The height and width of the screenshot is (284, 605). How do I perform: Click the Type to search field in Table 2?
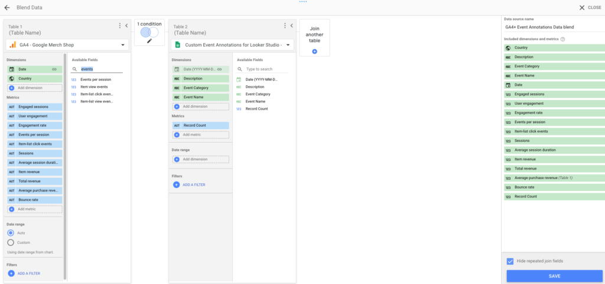[262, 70]
